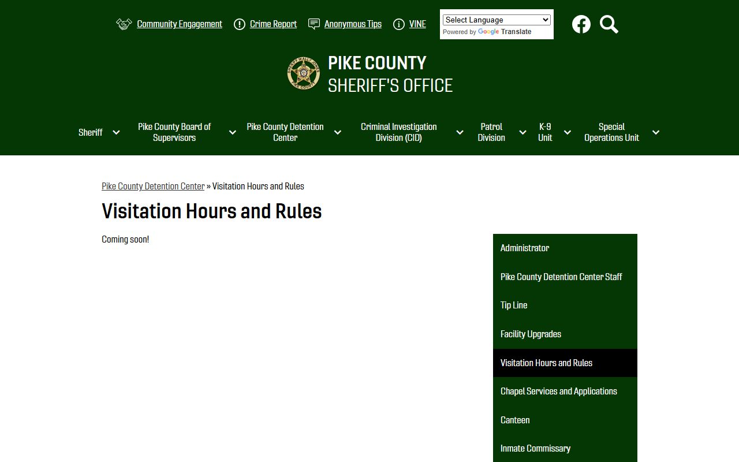The image size is (739, 462).
Task: Follow the Community Engagement link
Action: click(x=180, y=24)
